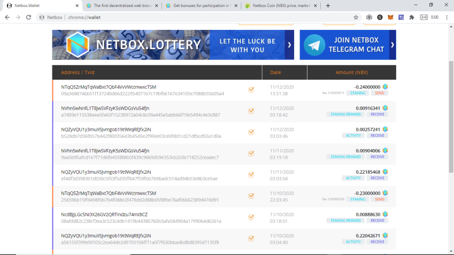Click confirmed checkmark for 0.00904006 transaction

point(251,153)
